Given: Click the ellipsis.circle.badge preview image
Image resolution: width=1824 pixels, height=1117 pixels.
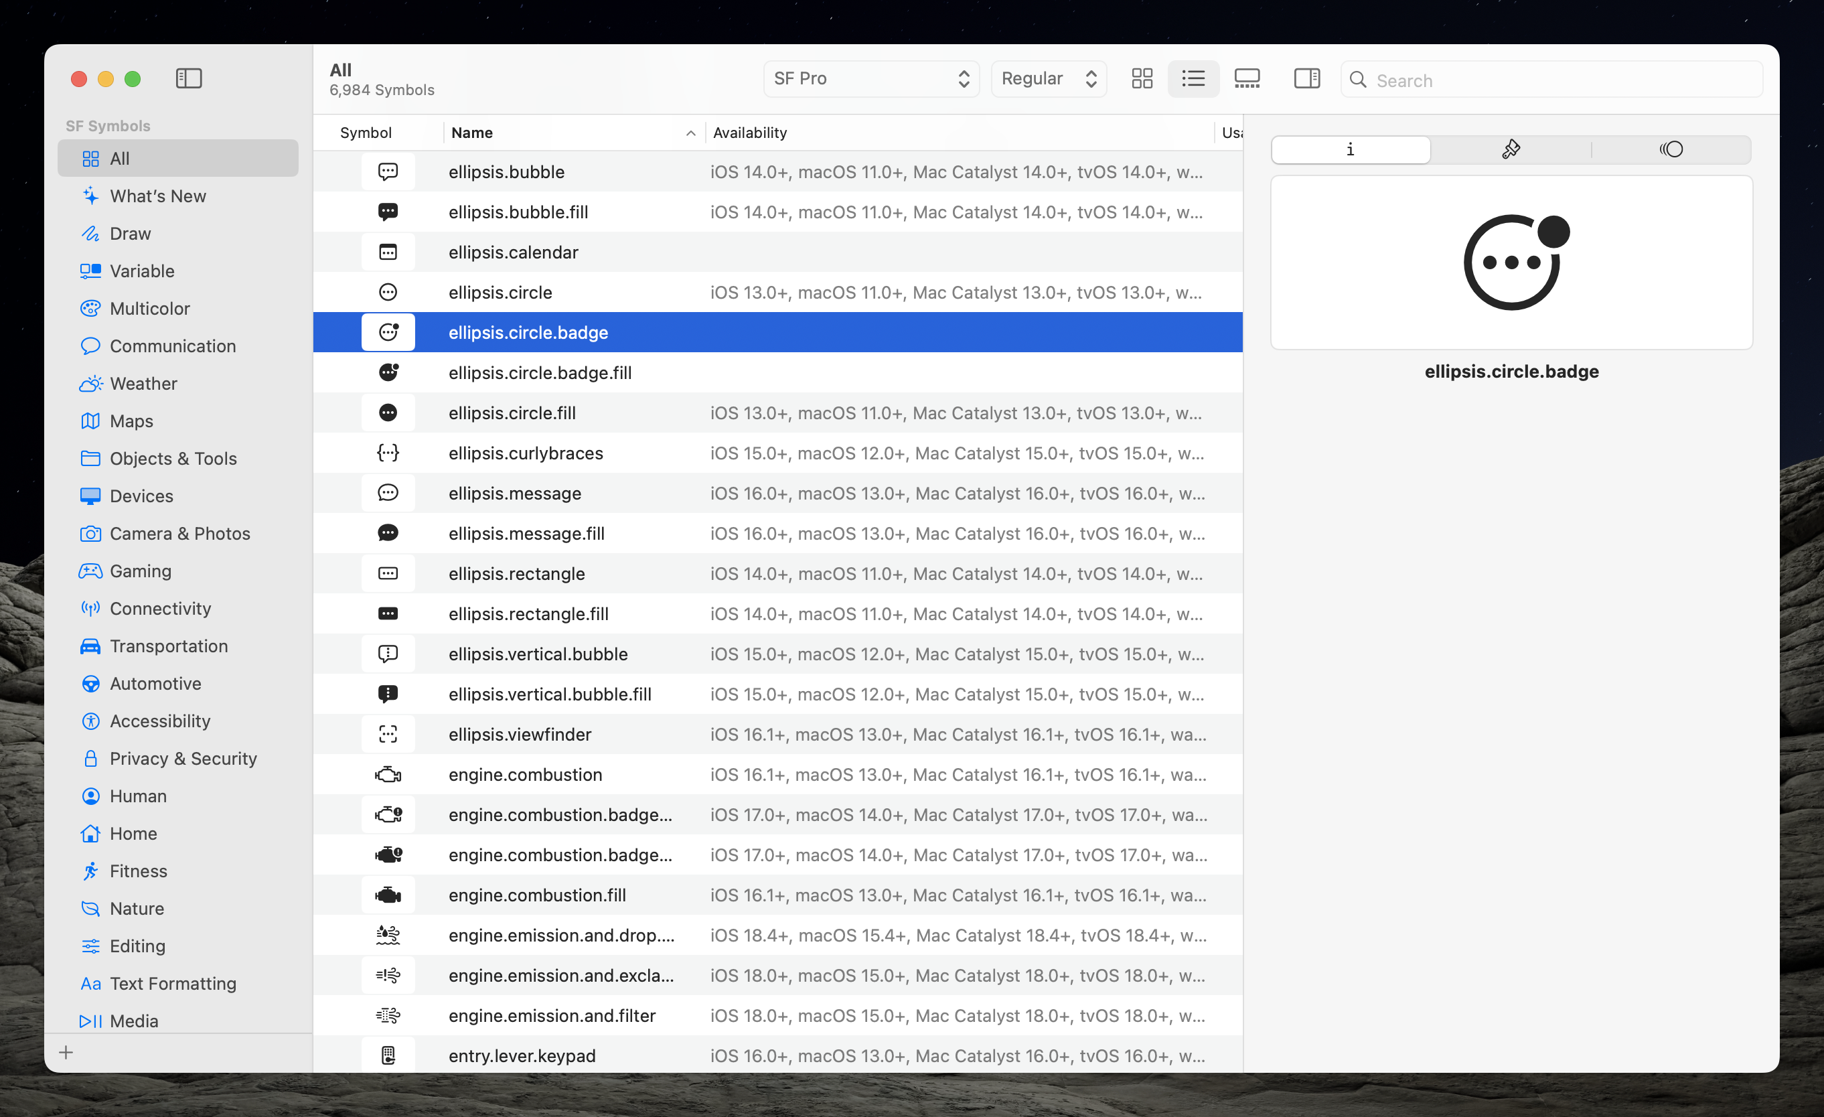Looking at the screenshot, I should coord(1511,263).
